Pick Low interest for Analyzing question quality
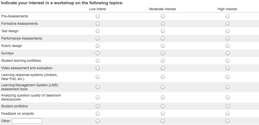 tap(98, 97)
